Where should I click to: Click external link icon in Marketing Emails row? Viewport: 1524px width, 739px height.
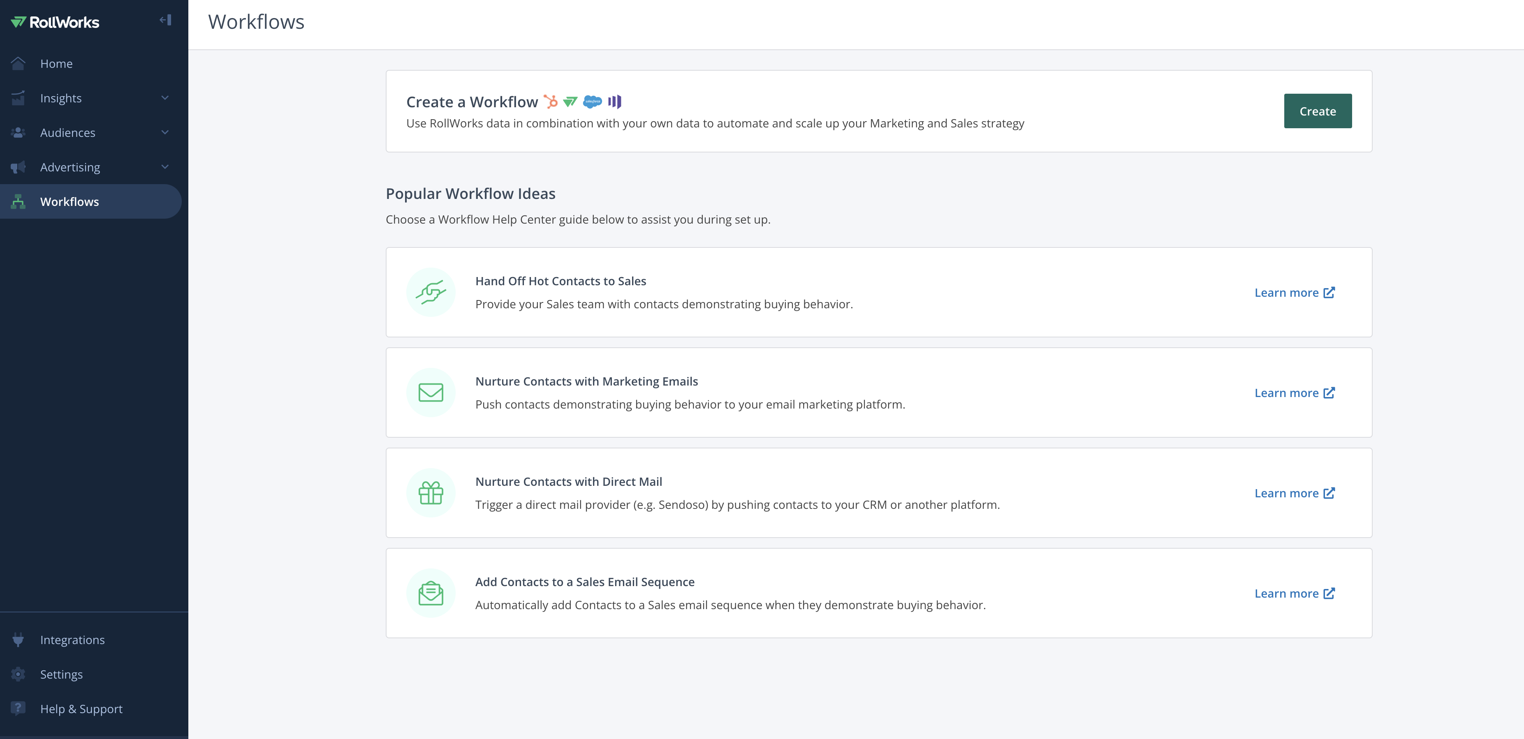(x=1329, y=393)
